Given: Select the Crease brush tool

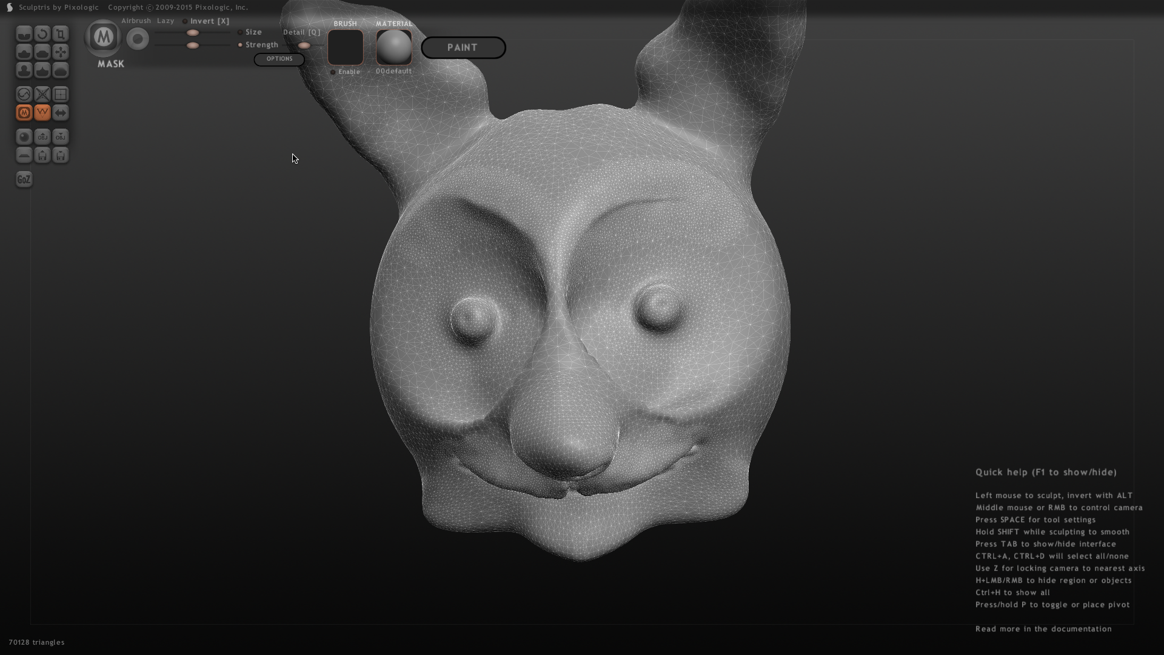Looking at the screenshot, I should pyautogui.click(x=24, y=34).
